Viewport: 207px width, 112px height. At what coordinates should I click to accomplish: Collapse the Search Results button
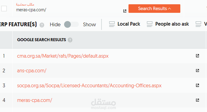[x=154, y=9]
